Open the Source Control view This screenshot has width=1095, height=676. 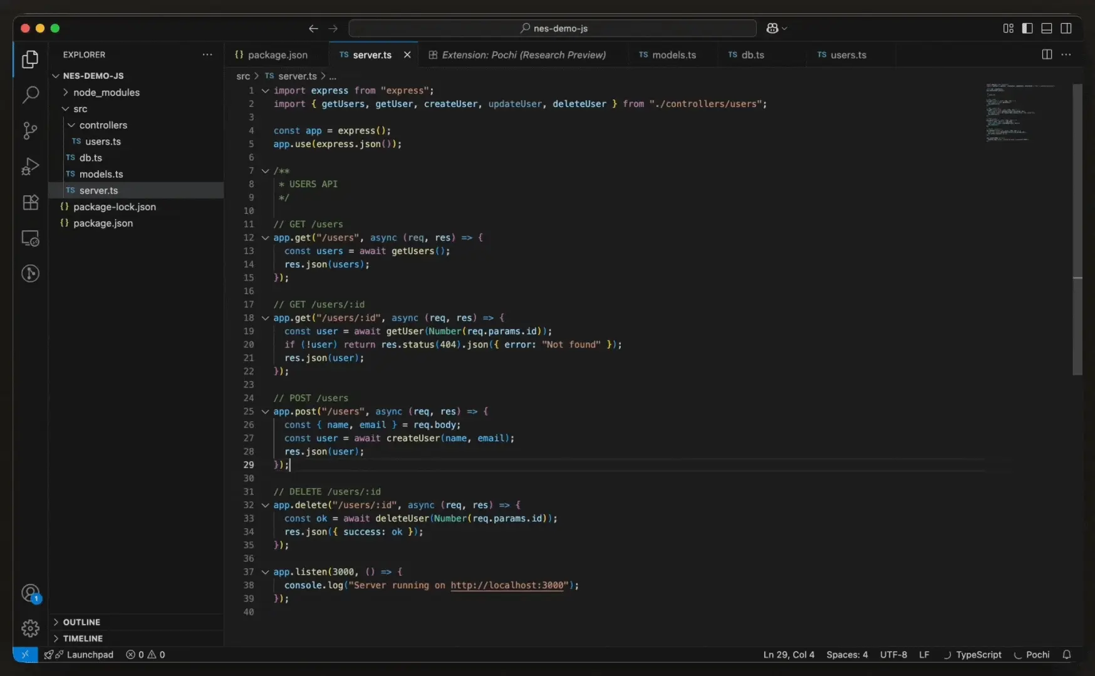pyautogui.click(x=30, y=130)
